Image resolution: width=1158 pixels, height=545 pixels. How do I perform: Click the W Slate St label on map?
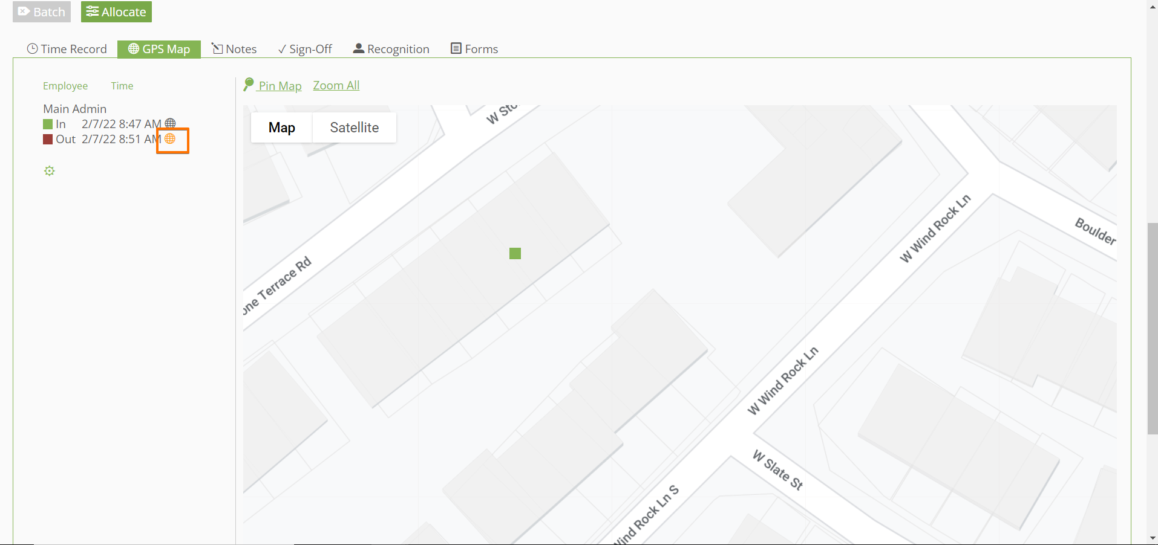778,469
